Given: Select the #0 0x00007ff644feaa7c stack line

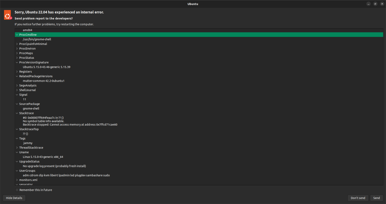Looking at the screenshot, I should point(43,118).
